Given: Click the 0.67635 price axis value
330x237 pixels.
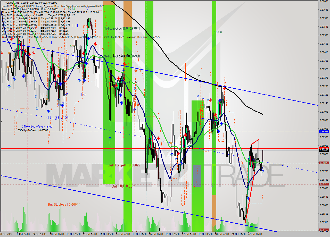Looking at the screenshot, I should [324, 10].
